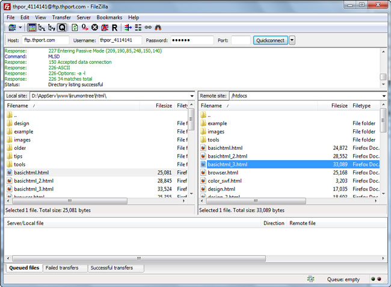Sort remote files by Filename column

(258, 106)
